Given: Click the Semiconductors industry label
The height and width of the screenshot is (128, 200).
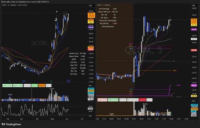Looking at the screenshot, I should (108, 26).
